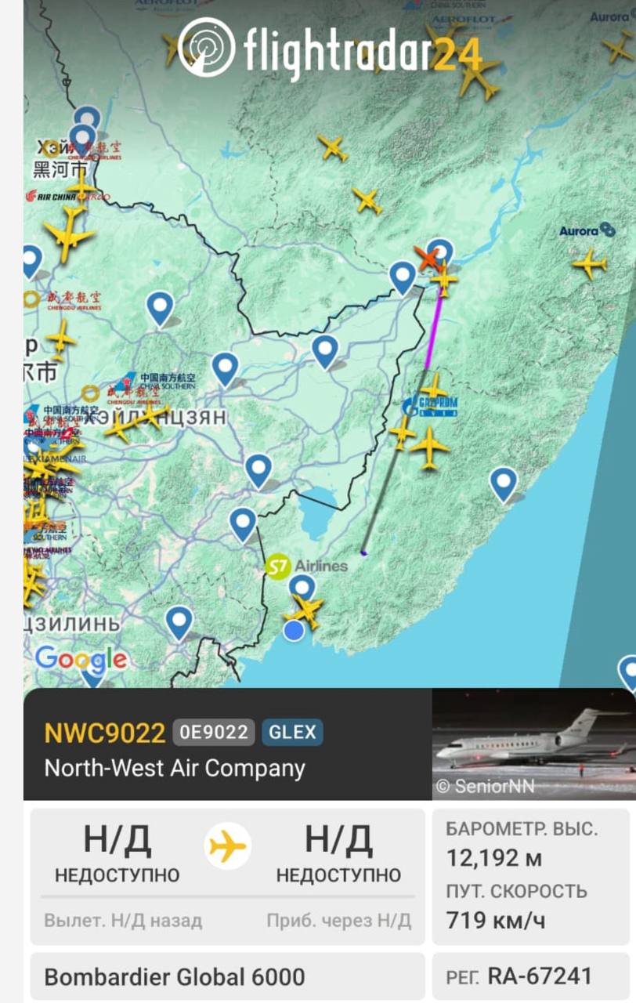Select the plane at the magenta track's end
Viewport: 636px width, 1003px height.
click(443, 279)
